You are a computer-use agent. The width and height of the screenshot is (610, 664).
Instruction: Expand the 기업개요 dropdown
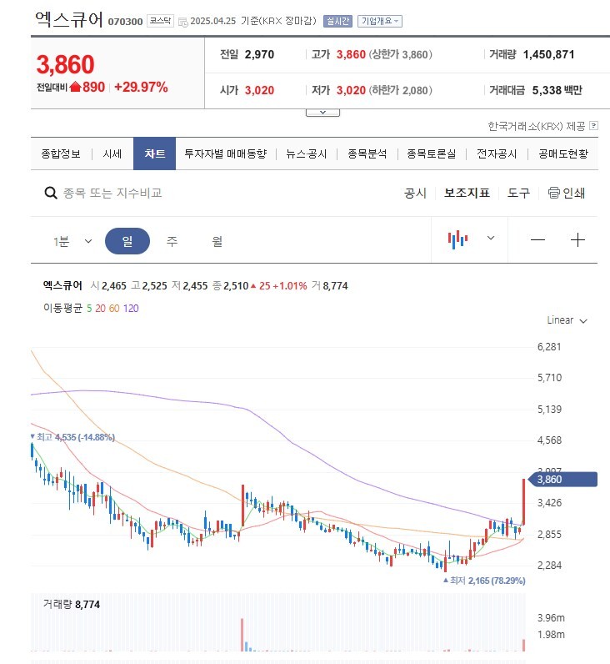click(379, 21)
